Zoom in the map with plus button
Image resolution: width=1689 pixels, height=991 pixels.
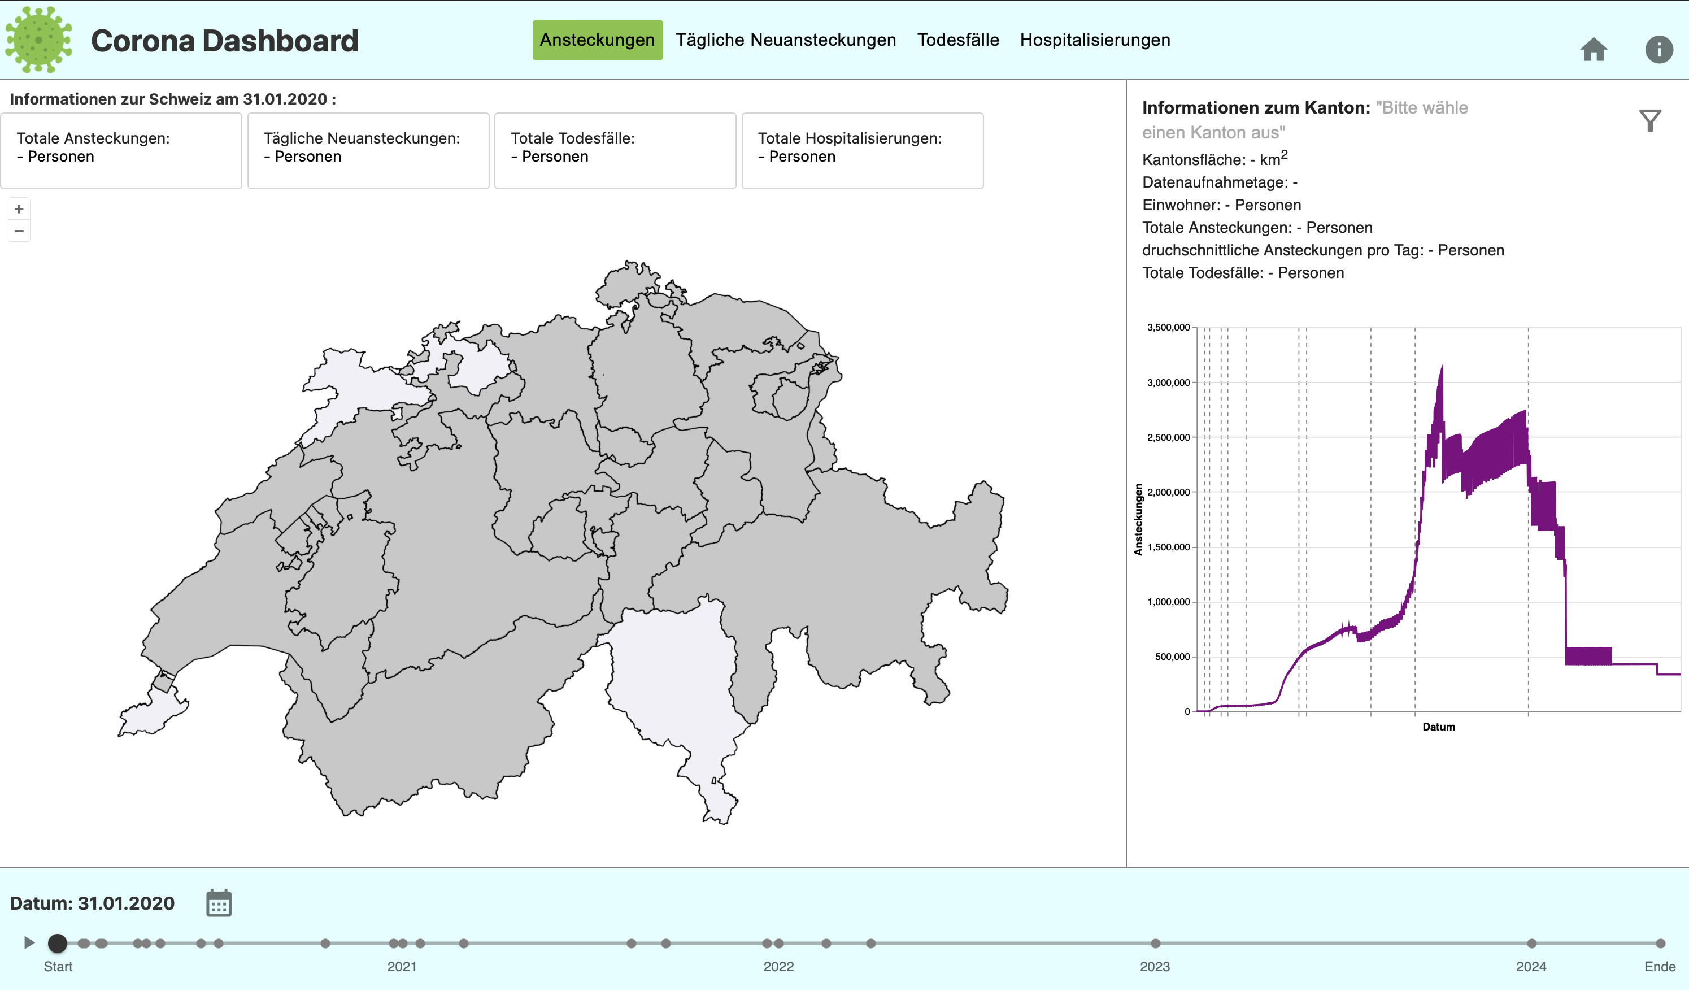click(19, 209)
